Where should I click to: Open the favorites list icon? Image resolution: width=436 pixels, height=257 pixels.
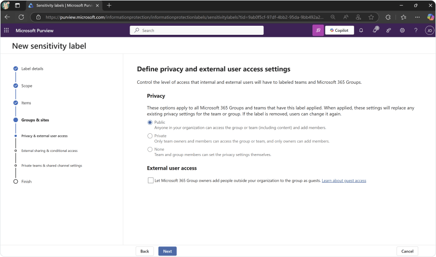click(x=404, y=17)
